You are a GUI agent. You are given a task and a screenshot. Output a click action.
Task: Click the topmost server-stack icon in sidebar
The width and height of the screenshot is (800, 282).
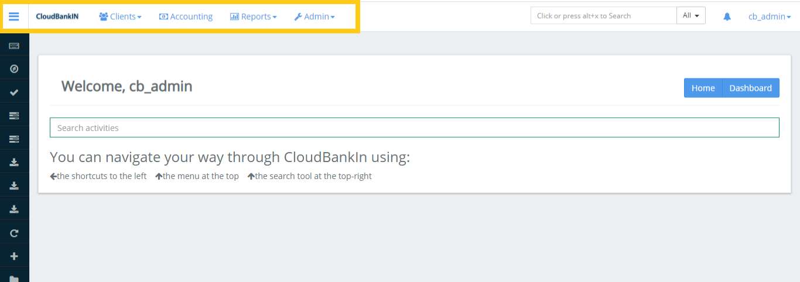[14, 116]
